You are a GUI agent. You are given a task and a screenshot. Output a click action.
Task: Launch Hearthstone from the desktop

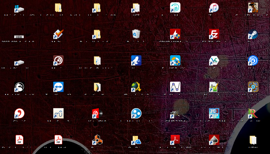click(x=253, y=87)
